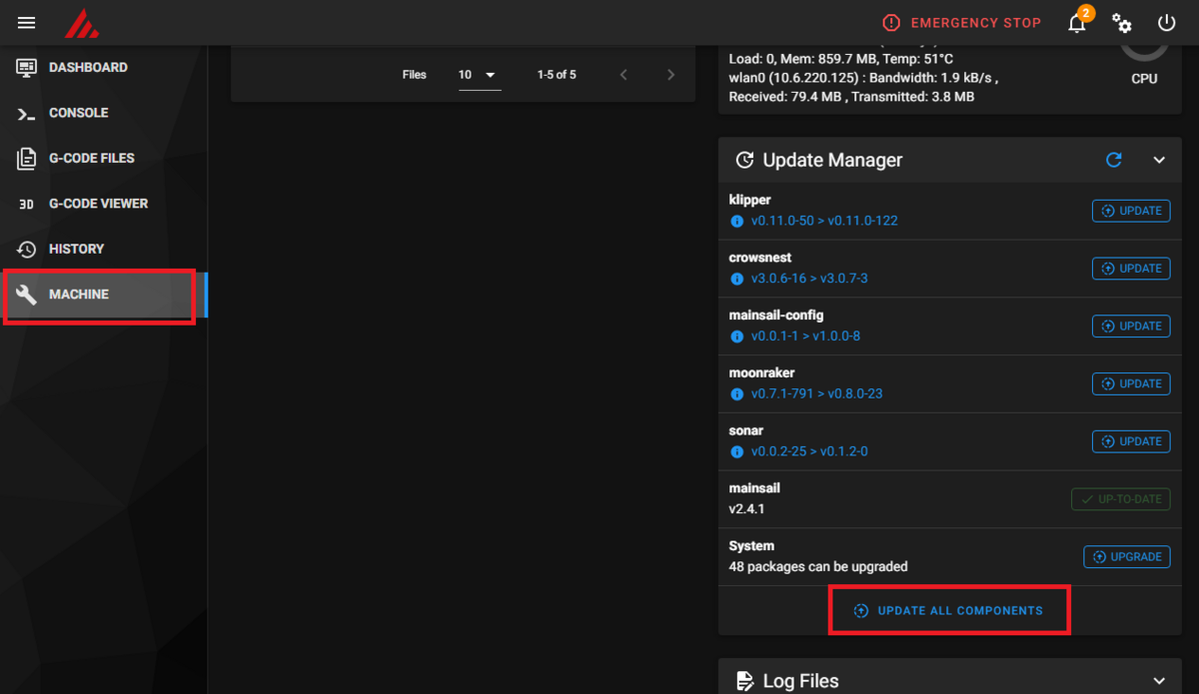The width and height of the screenshot is (1199, 694).
Task: Open crowsnest version info icon
Action: (x=737, y=279)
